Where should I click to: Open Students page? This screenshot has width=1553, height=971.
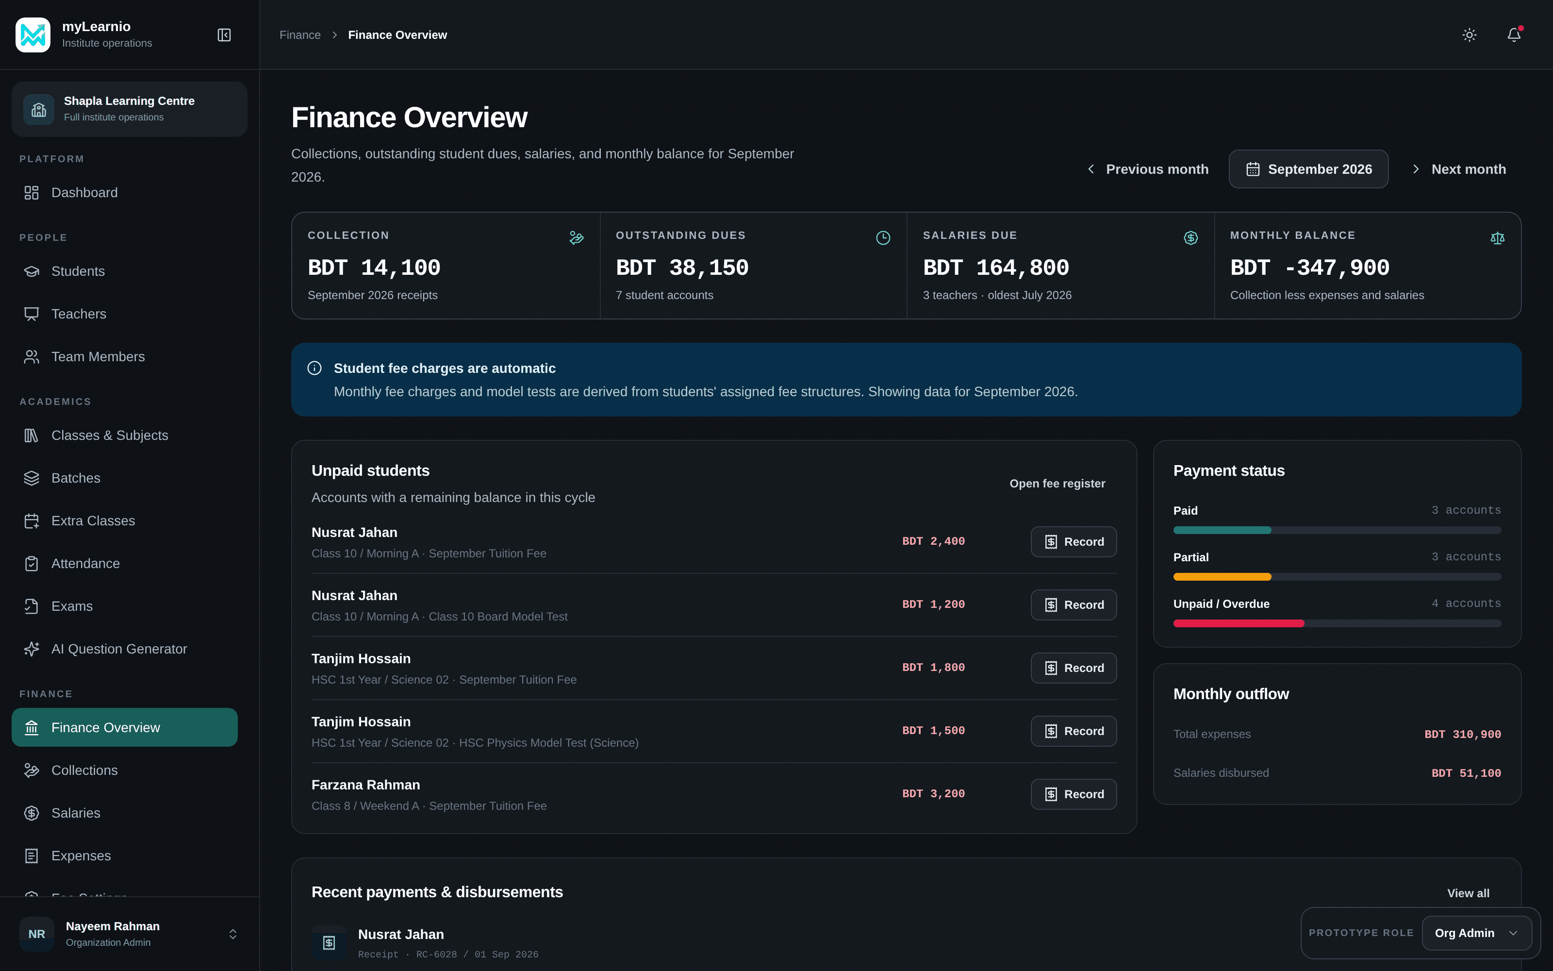pos(125,271)
